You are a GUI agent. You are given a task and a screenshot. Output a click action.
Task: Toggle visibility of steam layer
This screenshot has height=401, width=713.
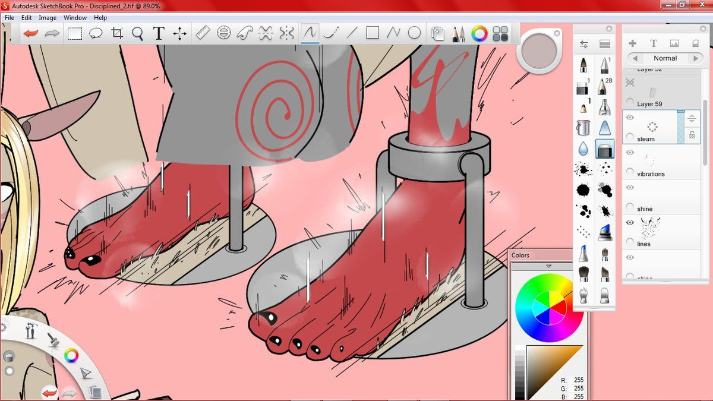coord(630,118)
